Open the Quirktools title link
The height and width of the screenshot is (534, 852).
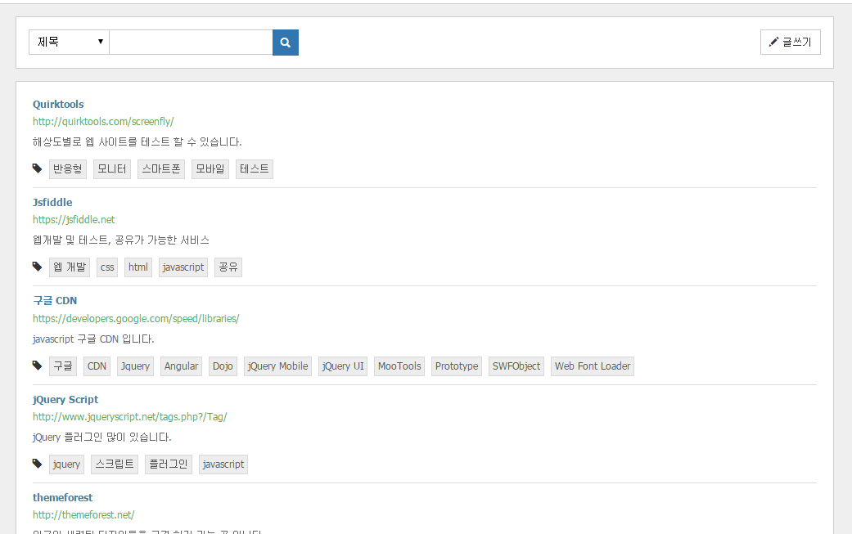coord(58,104)
